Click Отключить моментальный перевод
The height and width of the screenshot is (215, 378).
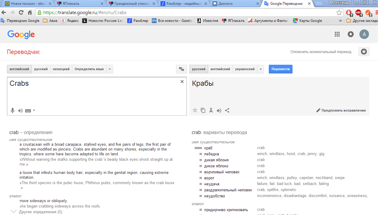coord(321,52)
